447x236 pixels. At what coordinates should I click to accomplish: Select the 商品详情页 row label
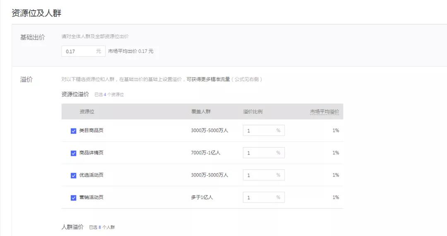click(x=91, y=153)
